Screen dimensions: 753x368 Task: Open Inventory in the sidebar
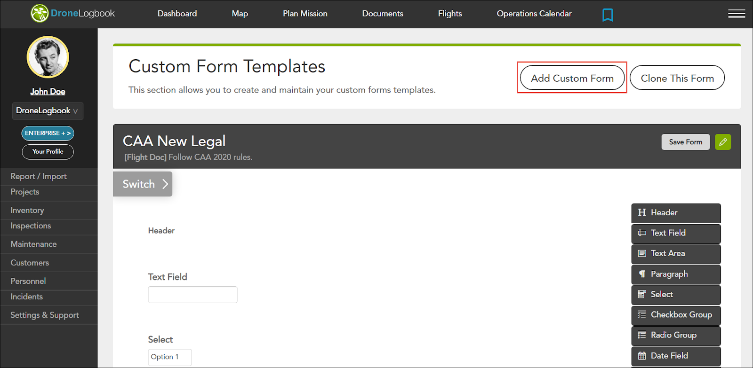click(49, 210)
